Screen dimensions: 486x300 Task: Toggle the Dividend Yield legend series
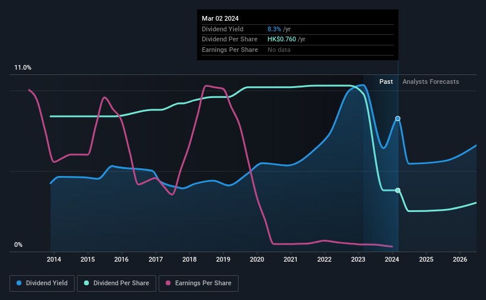tap(42, 283)
